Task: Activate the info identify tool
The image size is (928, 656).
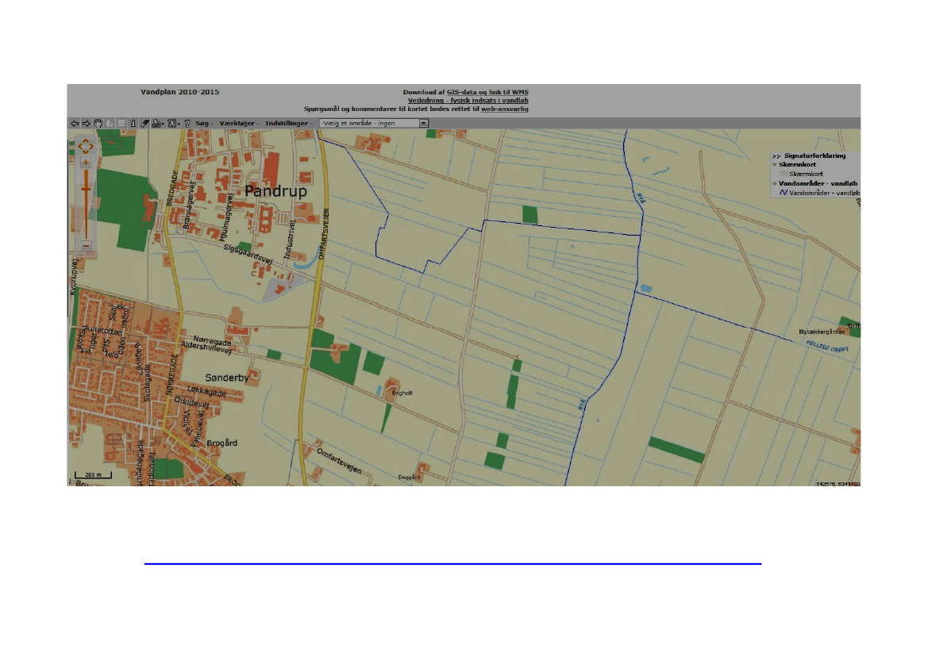Action: pyautogui.click(x=133, y=123)
